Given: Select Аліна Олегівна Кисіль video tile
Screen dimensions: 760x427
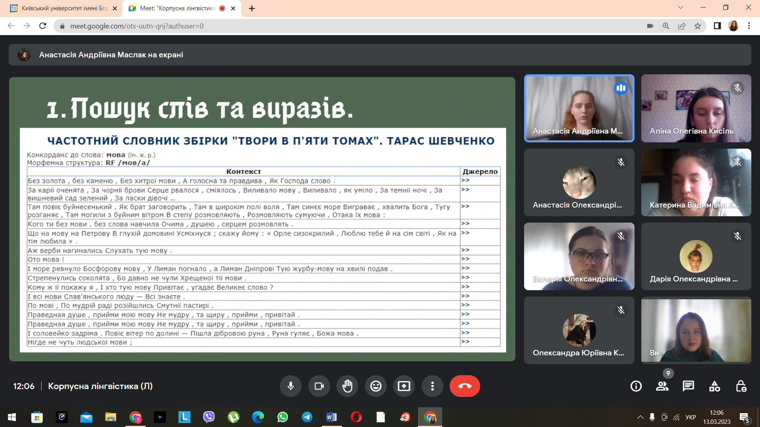Looking at the screenshot, I should pos(696,108).
